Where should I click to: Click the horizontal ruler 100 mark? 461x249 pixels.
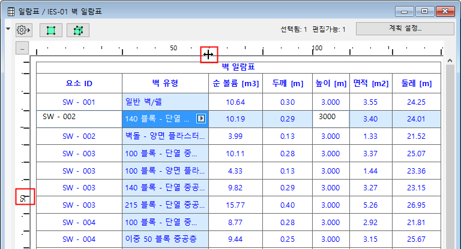pyautogui.click(x=317, y=48)
